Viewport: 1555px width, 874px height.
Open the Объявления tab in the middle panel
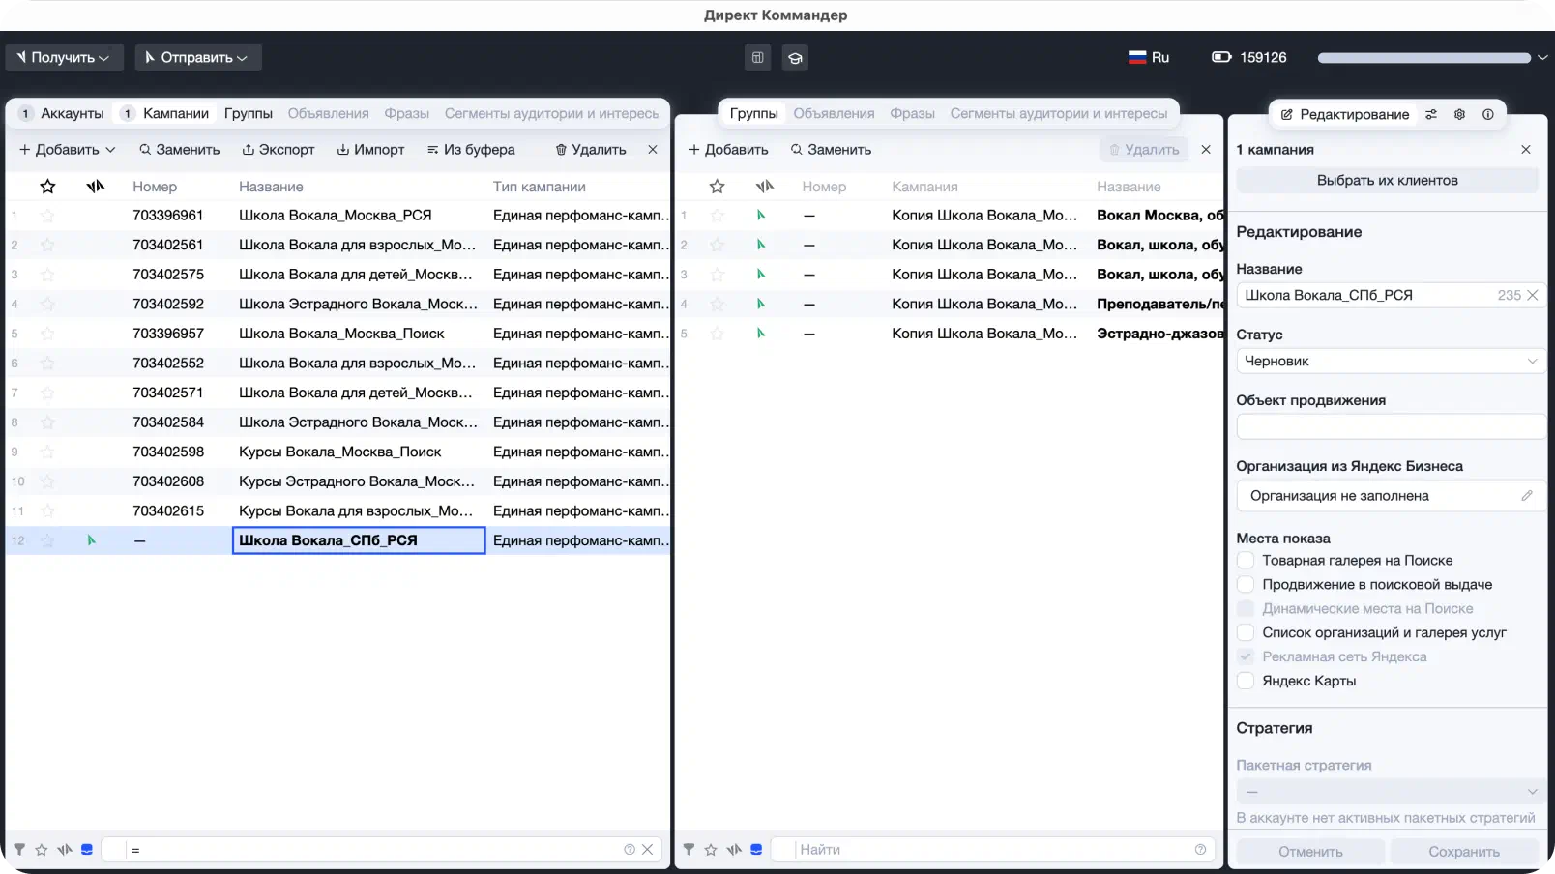tap(834, 114)
